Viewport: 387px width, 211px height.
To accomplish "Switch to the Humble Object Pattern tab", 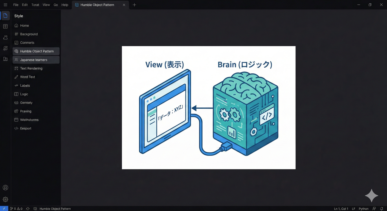I will click(97, 5).
